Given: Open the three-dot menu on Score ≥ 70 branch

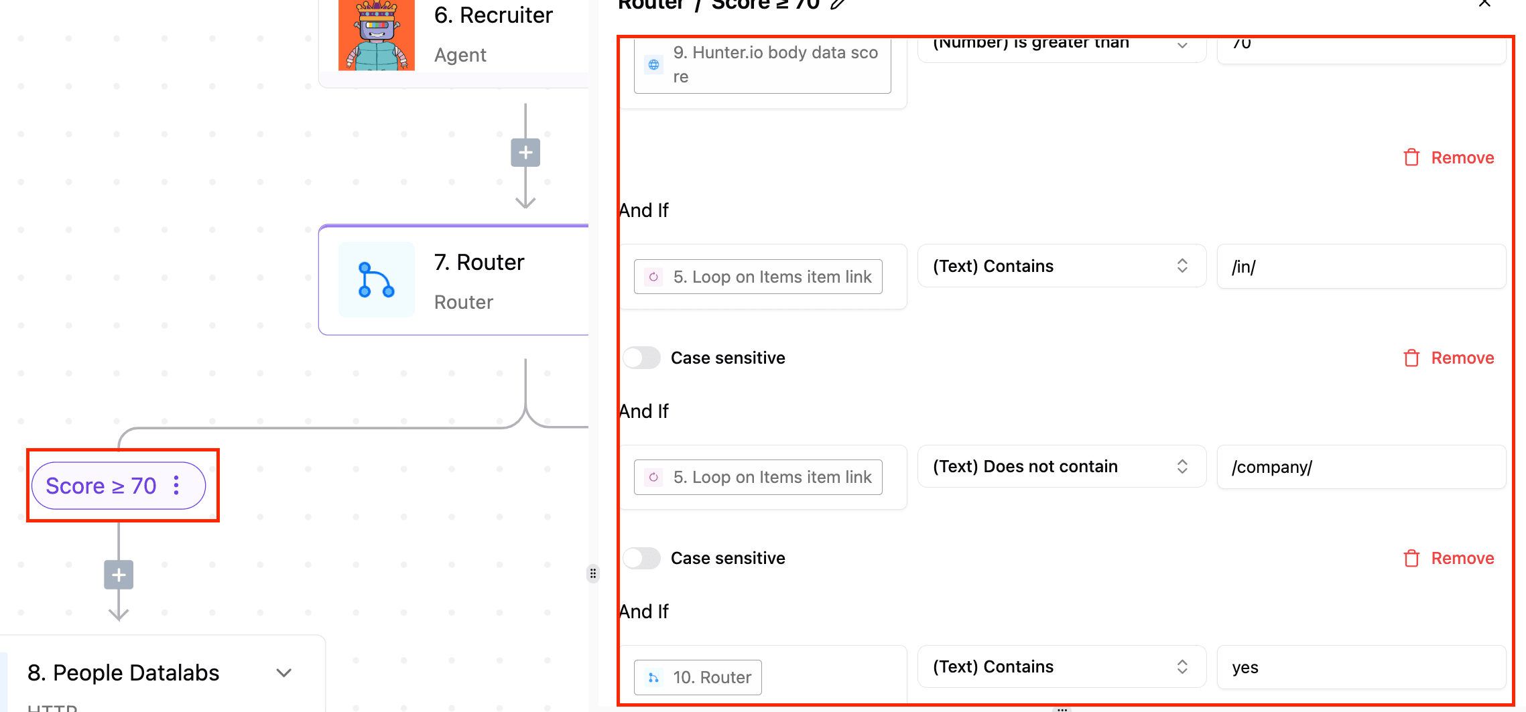Looking at the screenshot, I should [176, 486].
